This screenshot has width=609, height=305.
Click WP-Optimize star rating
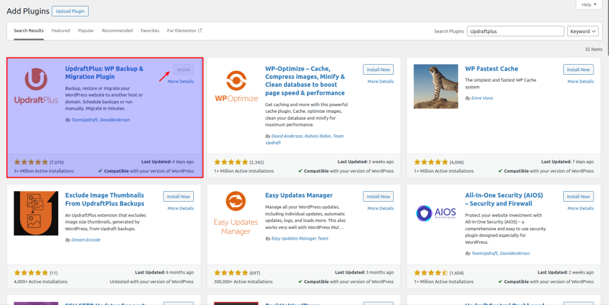coord(231,161)
